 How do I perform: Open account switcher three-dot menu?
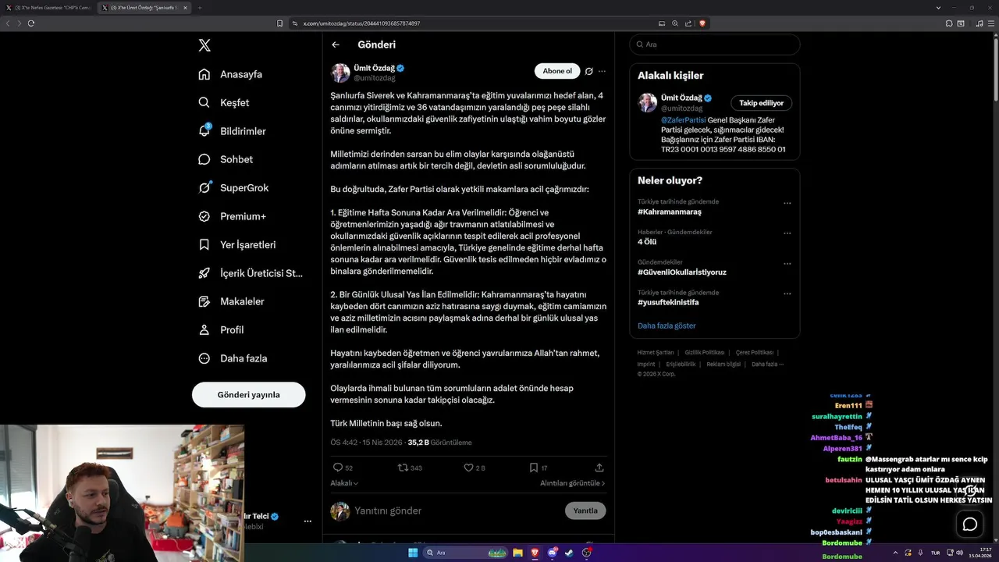[x=308, y=521]
